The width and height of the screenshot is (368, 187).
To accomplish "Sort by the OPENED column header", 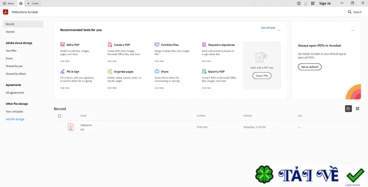I will pos(247,116).
